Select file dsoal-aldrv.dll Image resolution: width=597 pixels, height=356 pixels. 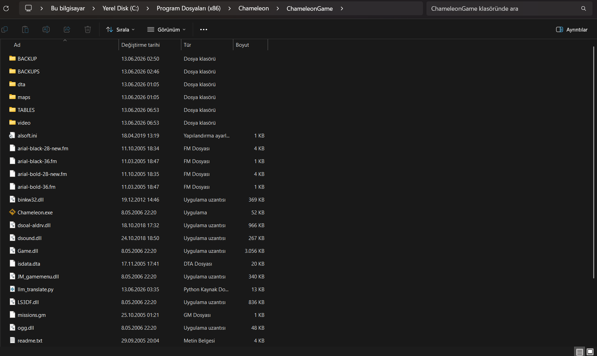click(34, 225)
